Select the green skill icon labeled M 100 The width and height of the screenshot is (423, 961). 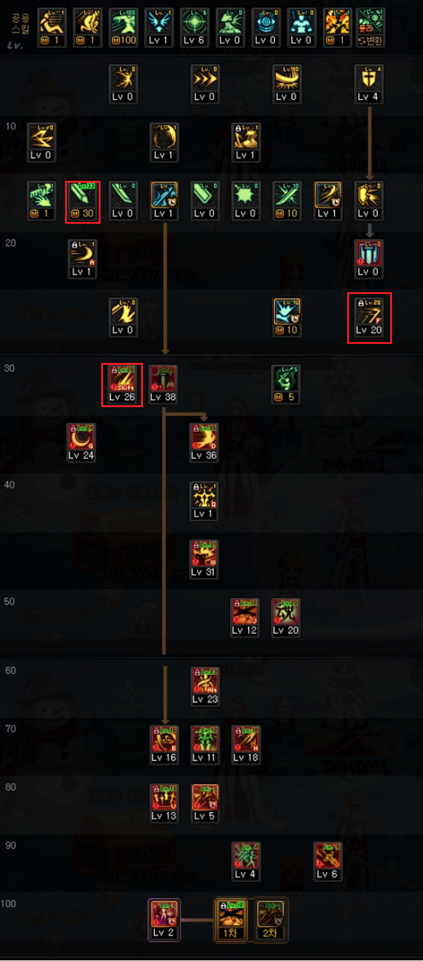pyautogui.click(x=123, y=28)
